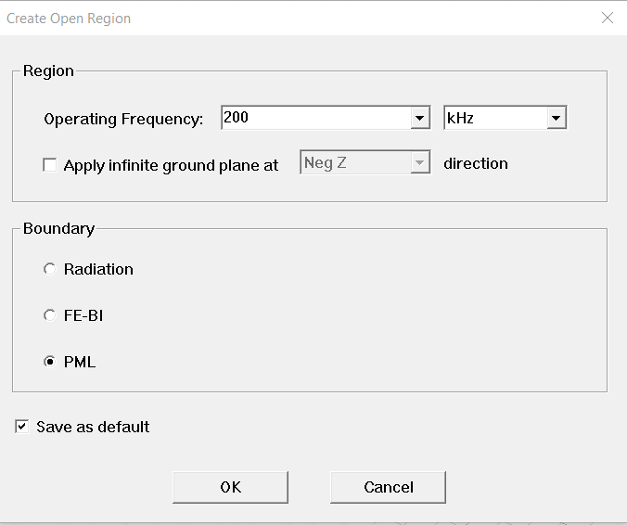Uncheck the Save as default checkbox

click(22, 427)
